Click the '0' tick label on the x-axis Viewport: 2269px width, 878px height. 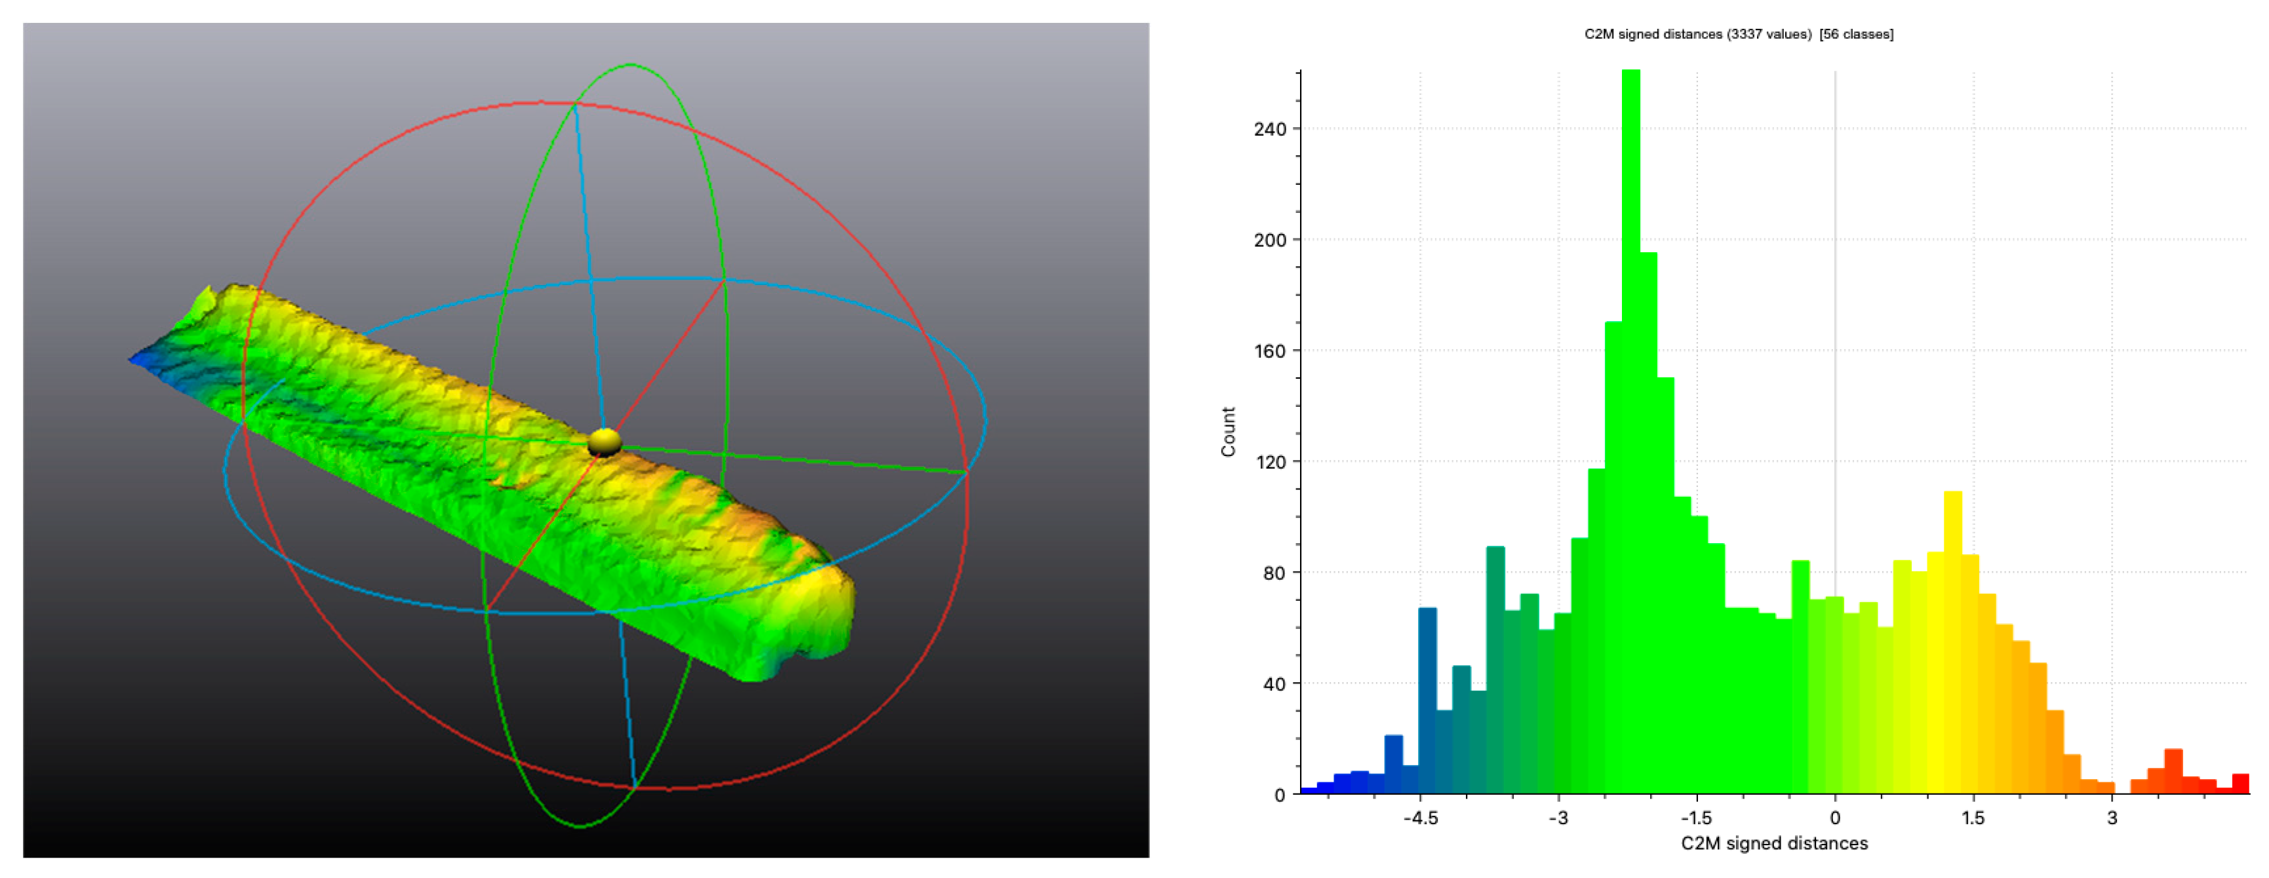(x=1835, y=818)
